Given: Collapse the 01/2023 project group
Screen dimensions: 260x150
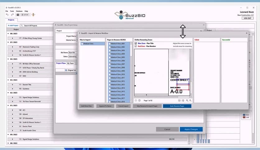Looking at the screenshot, I should pyautogui.click(x=8, y=105).
